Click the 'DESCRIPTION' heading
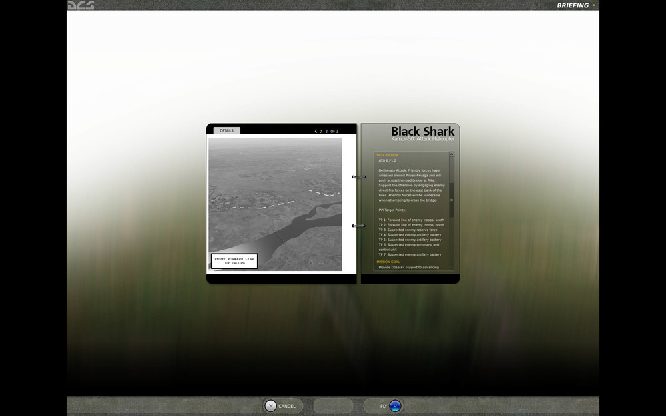 click(387, 155)
